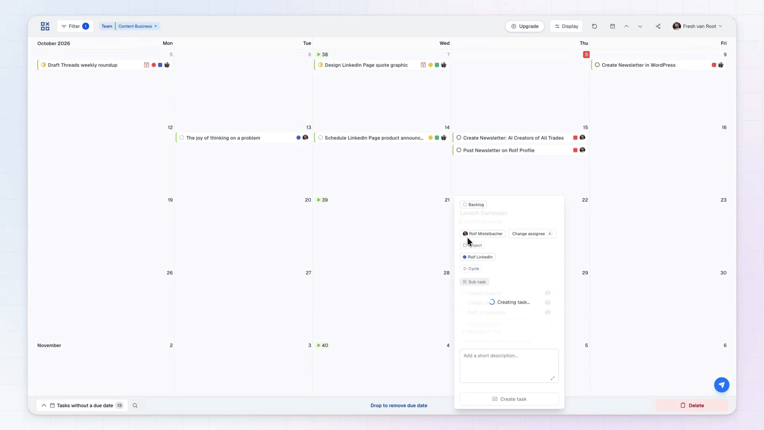Click the short description input field
764x430 pixels.
pyautogui.click(x=509, y=366)
